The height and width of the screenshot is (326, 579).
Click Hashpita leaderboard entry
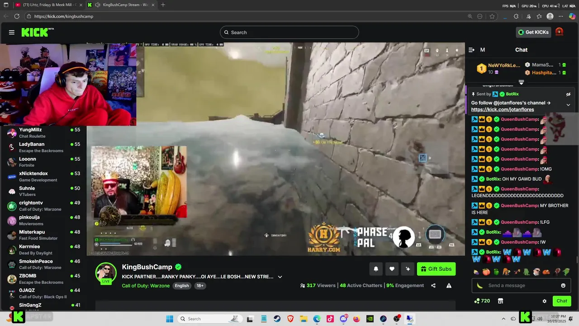546,72
